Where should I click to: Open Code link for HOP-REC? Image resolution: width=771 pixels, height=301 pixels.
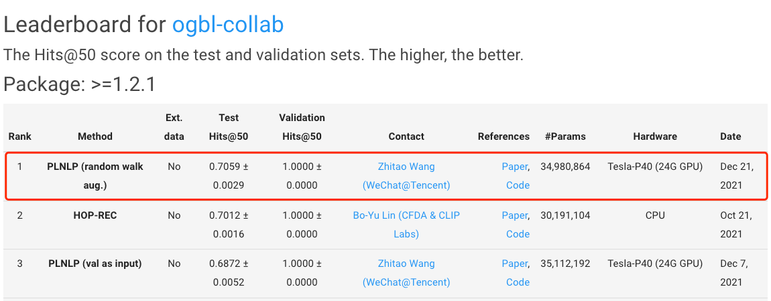[518, 234]
